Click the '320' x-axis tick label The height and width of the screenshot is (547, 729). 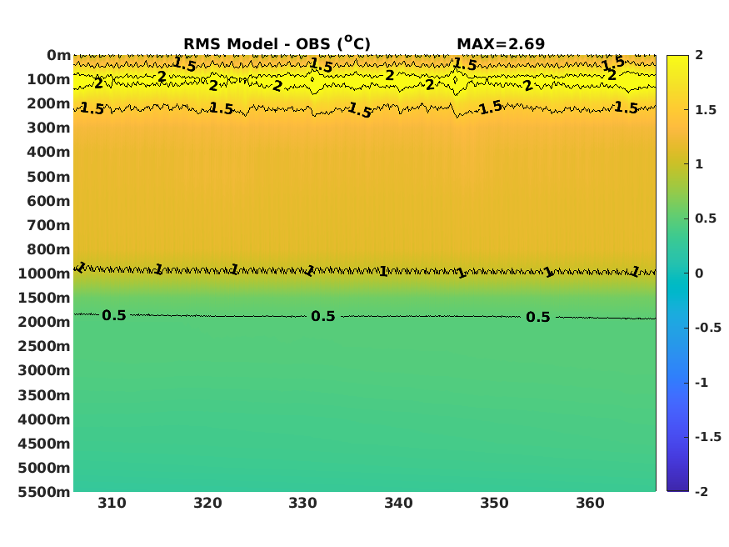tap(207, 503)
